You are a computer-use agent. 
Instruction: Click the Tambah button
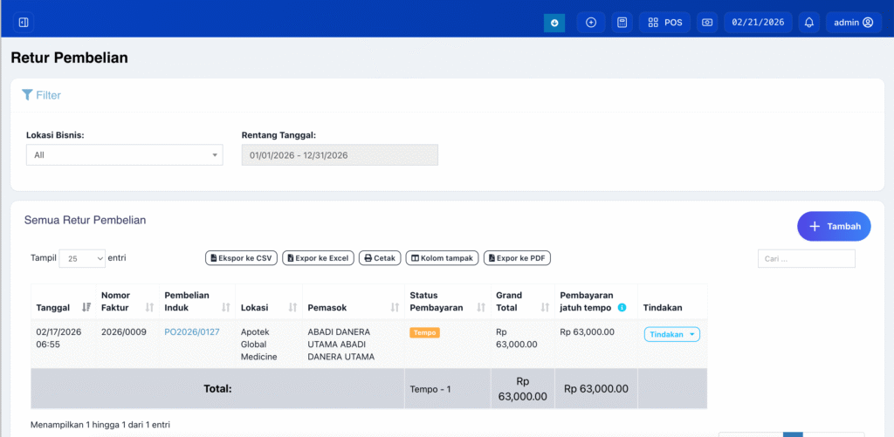(833, 226)
